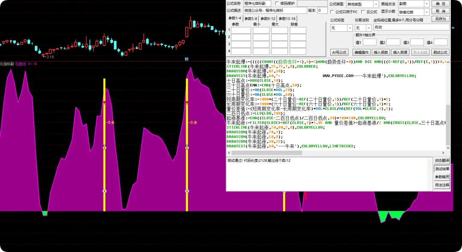Open the 公式标签 dropdown

click(350, 28)
